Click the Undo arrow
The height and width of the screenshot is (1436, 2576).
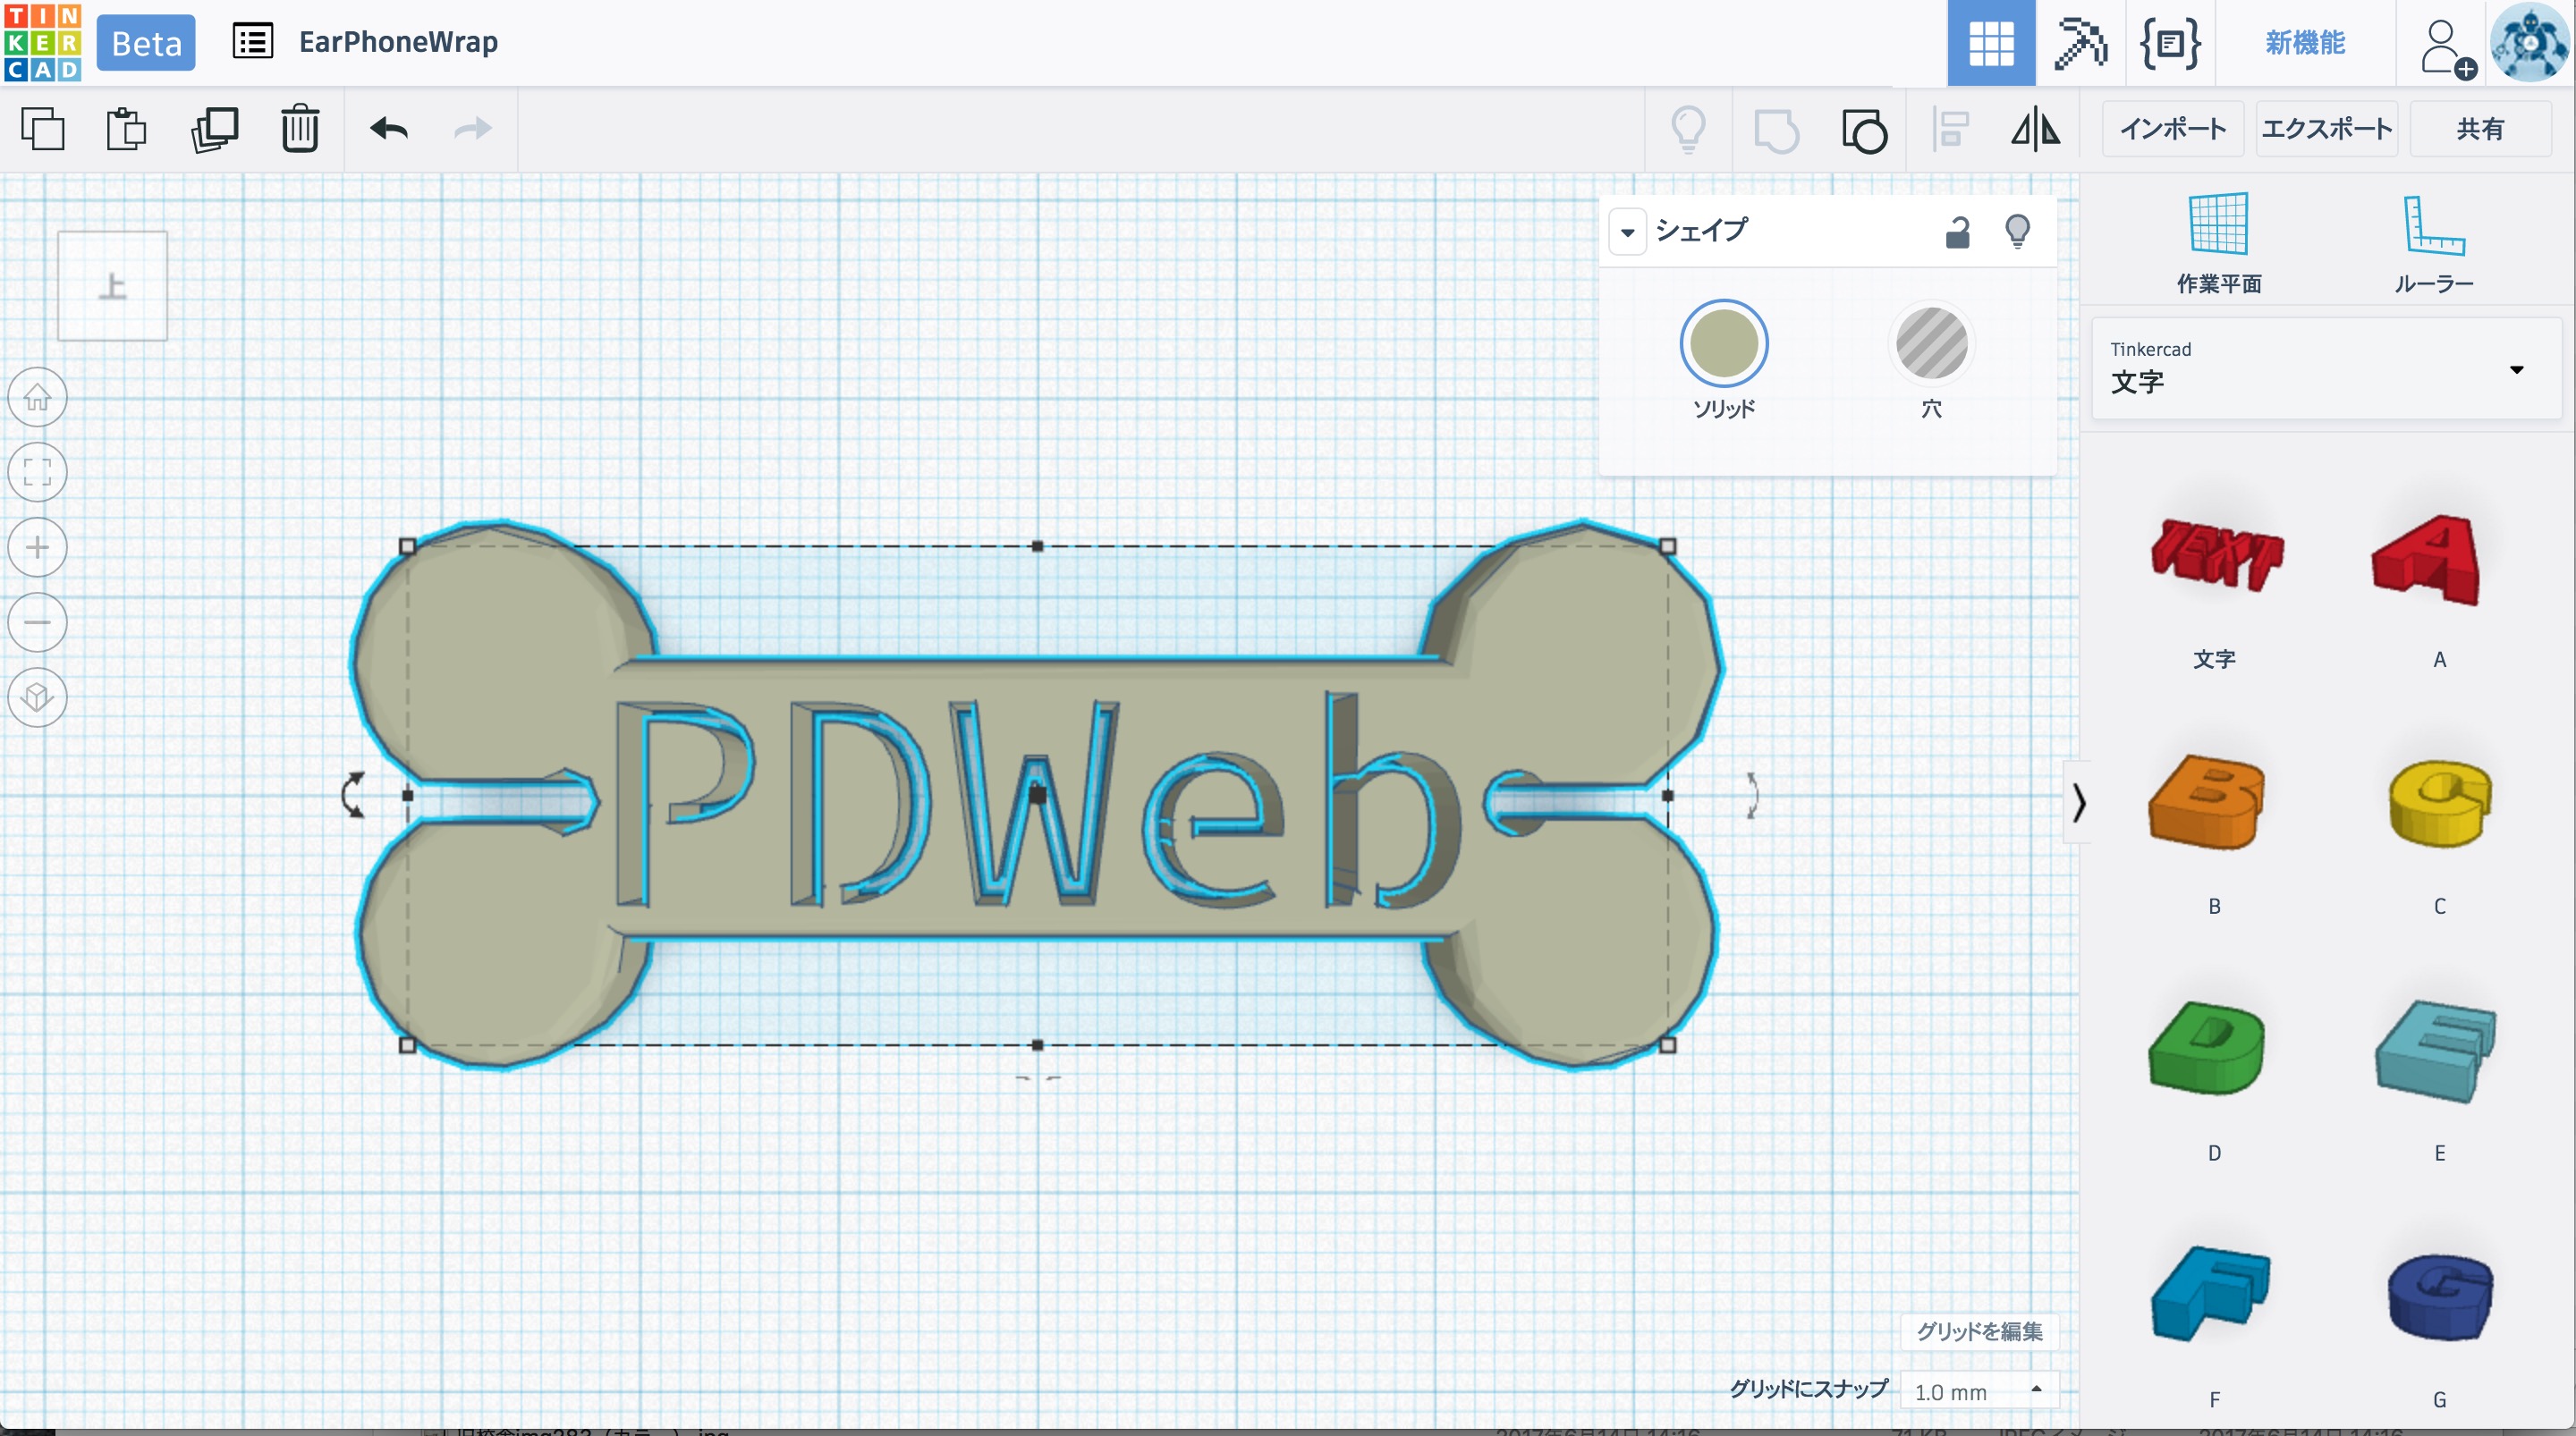pyautogui.click(x=389, y=129)
